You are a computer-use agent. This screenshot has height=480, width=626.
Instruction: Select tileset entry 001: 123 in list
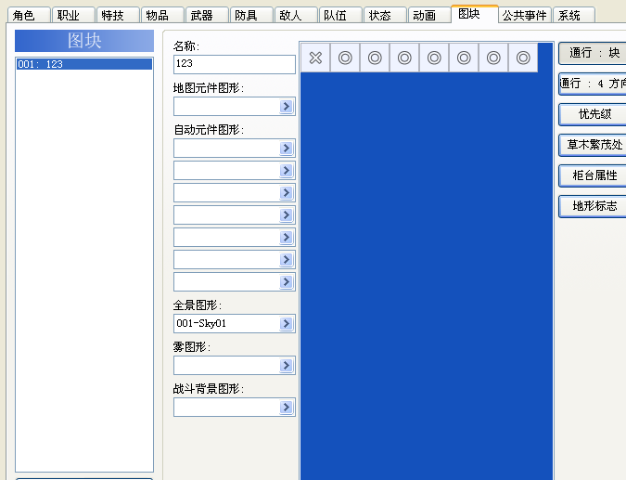pos(84,64)
